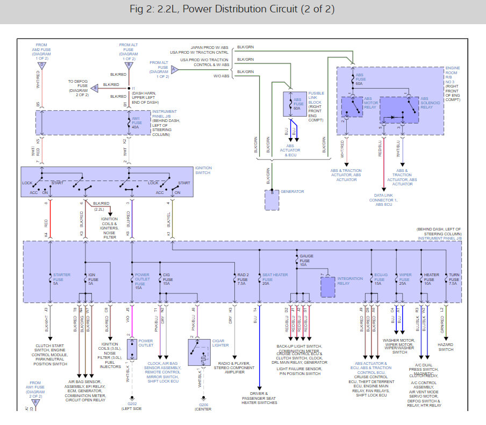This screenshot has width=486, height=425.
Task: Click the HAZARD SWITCH label
Action: coord(446,347)
